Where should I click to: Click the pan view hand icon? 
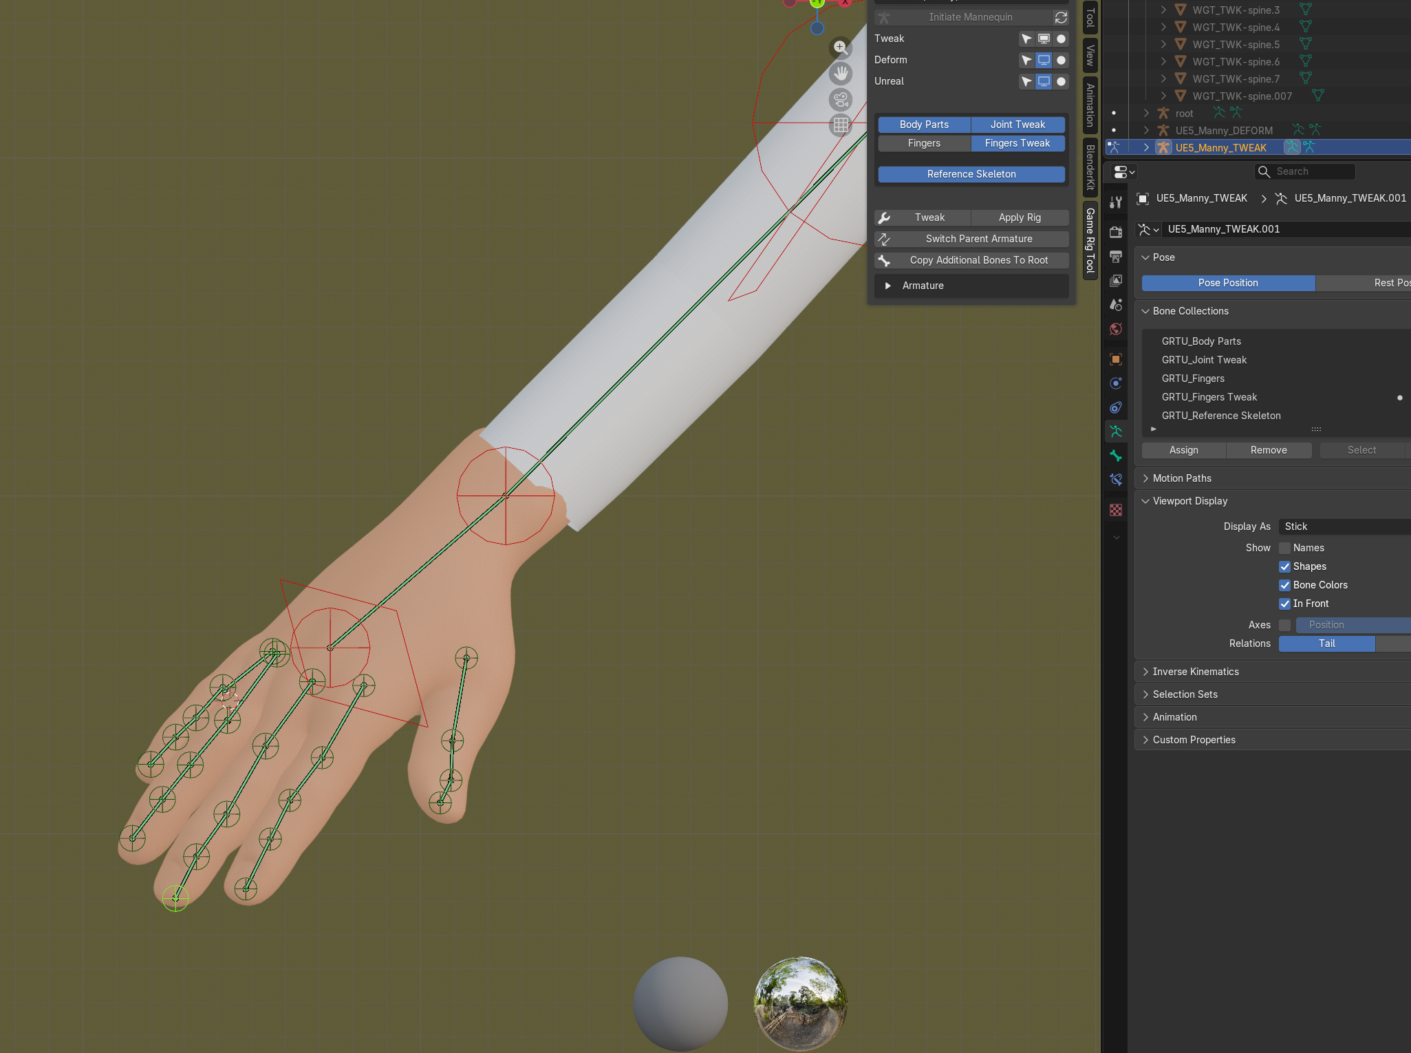point(841,73)
